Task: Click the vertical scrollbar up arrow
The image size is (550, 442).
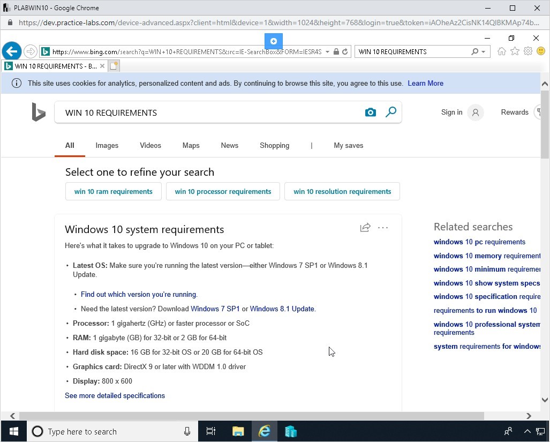Action: (545, 84)
